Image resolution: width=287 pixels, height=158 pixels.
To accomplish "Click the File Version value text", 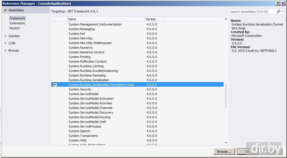I will tap(254, 51).
